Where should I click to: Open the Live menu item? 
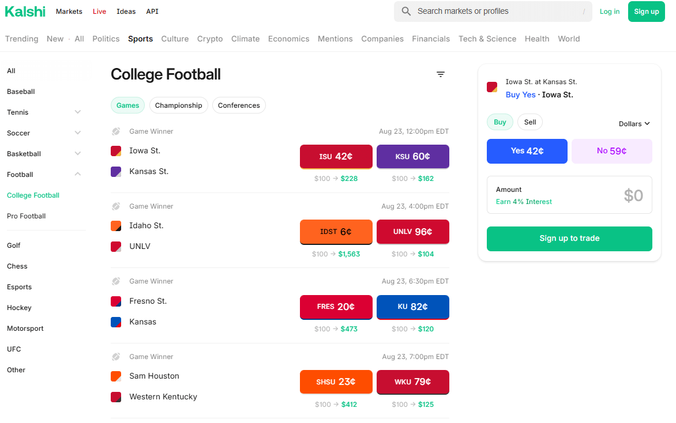pos(99,12)
